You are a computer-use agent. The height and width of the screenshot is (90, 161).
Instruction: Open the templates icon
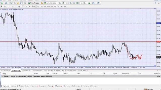98,3
